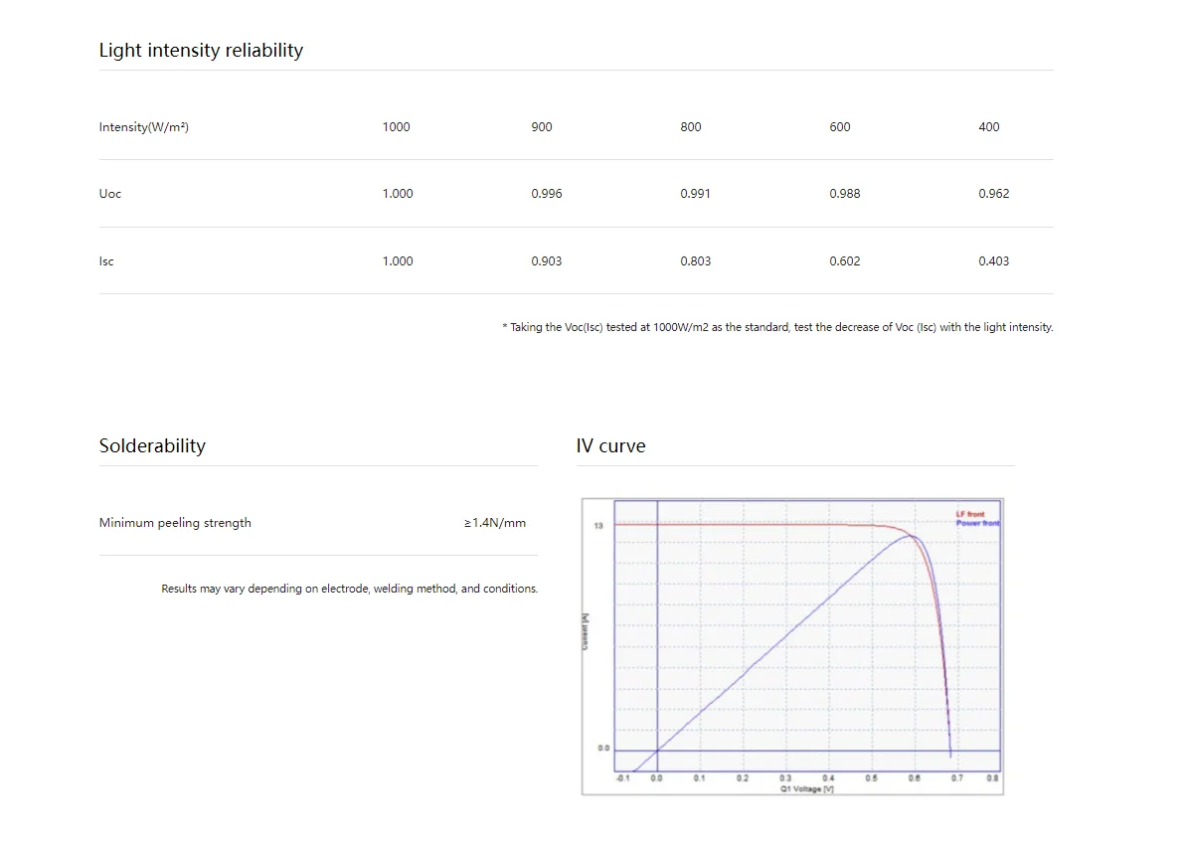This screenshot has width=1184, height=855.
Task: Select the 'Uoc' row label
Action: click(x=110, y=194)
